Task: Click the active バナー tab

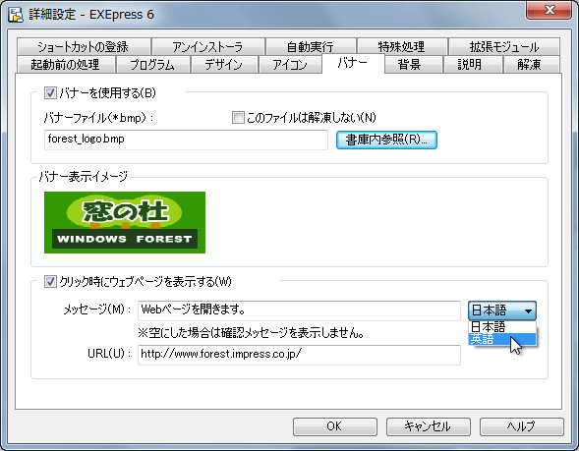Action: tap(353, 63)
